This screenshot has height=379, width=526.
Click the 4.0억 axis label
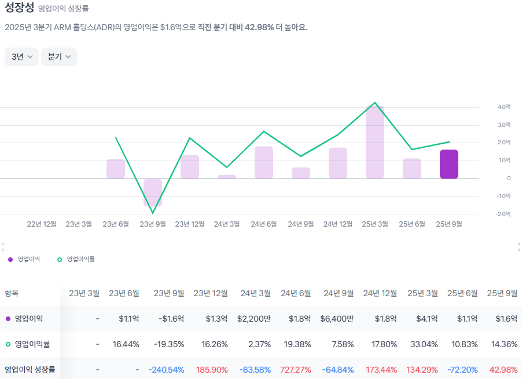505,107
